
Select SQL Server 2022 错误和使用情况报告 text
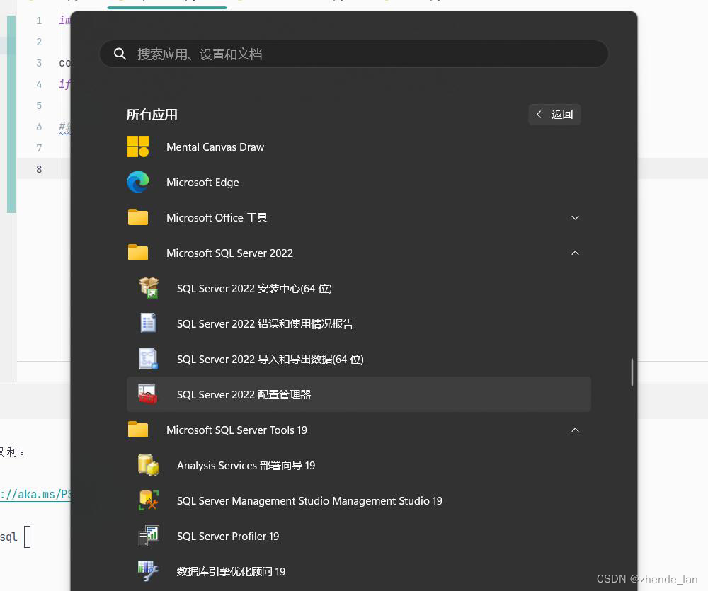265,323
